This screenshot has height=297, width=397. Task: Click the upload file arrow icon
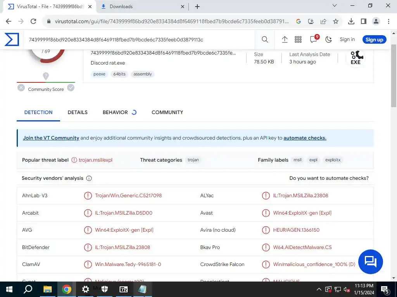[x=285, y=39]
